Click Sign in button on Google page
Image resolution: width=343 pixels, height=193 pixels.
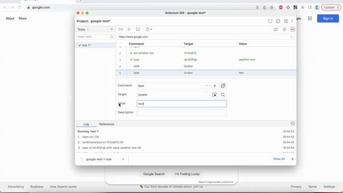328,18
